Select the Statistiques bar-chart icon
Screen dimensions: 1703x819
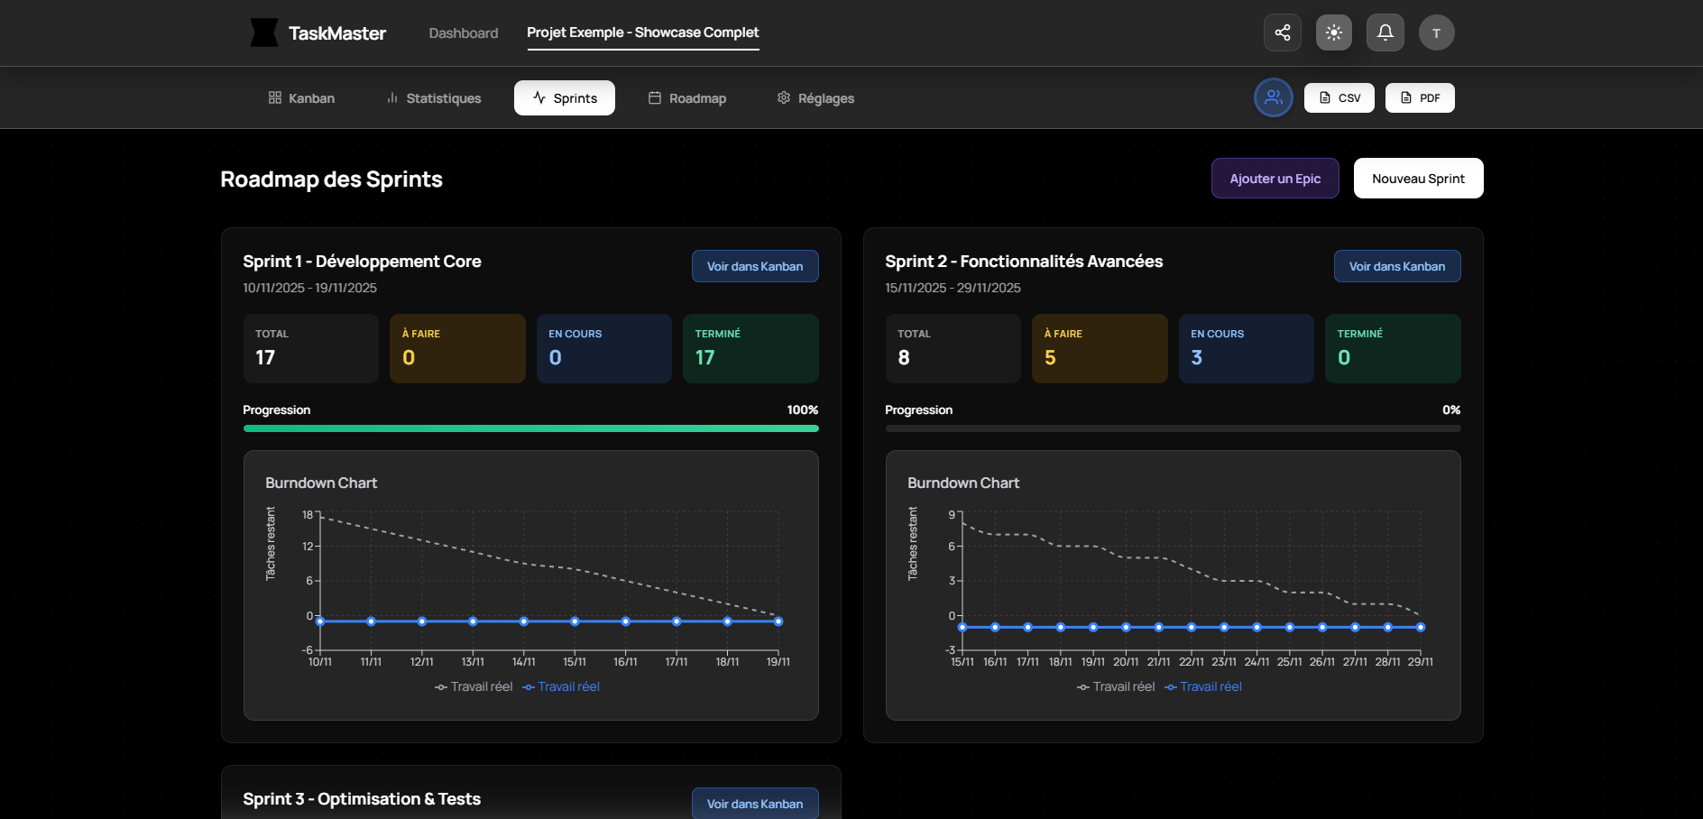(x=391, y=97)
